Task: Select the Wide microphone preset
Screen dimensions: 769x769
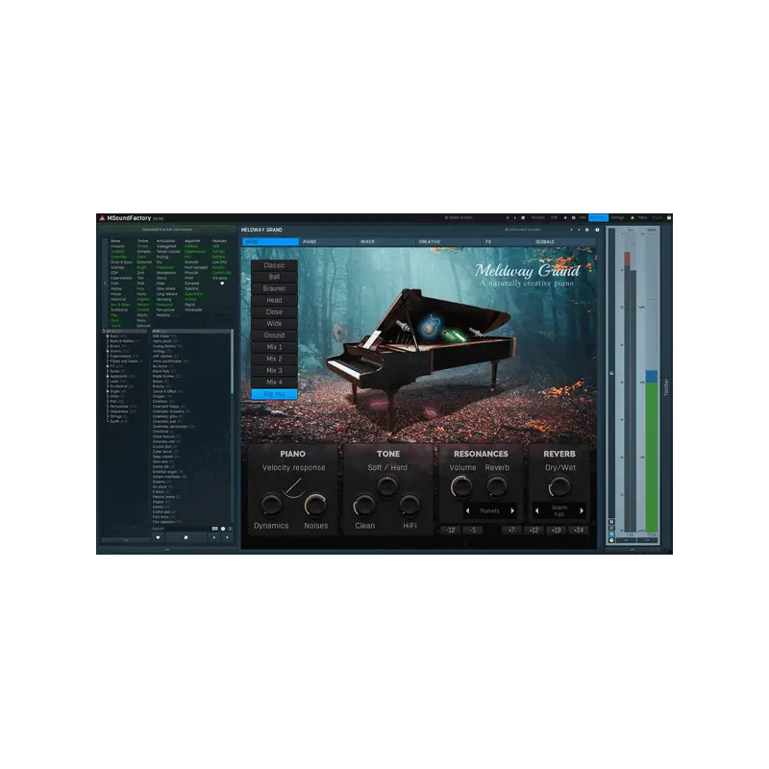Action: (x=274, y=324)
